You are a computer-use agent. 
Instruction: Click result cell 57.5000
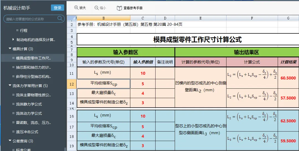[x=288, y=98]
